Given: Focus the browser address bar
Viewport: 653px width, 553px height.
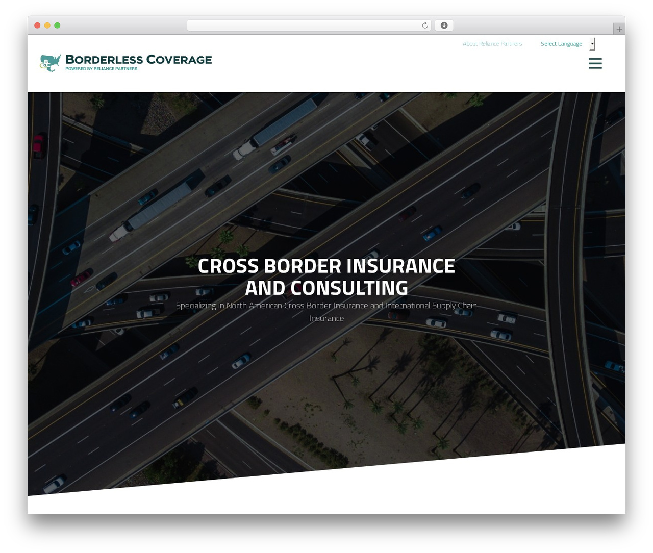Looking at the screenshot, I should [x=309, y=26].
